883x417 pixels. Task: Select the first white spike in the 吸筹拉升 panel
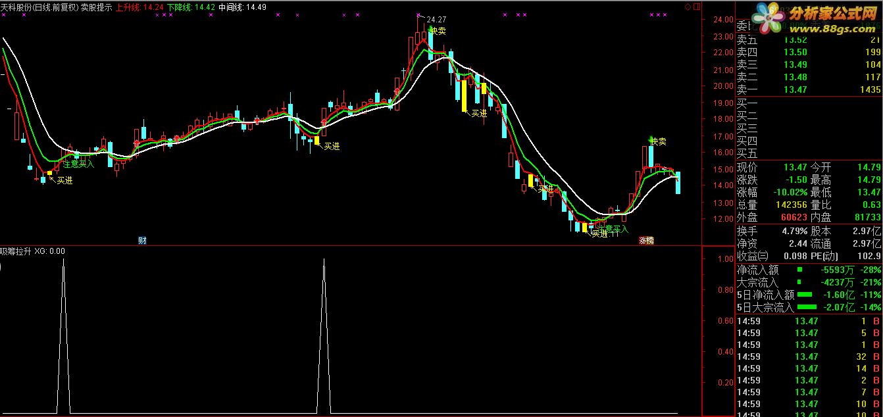(63, 335)
